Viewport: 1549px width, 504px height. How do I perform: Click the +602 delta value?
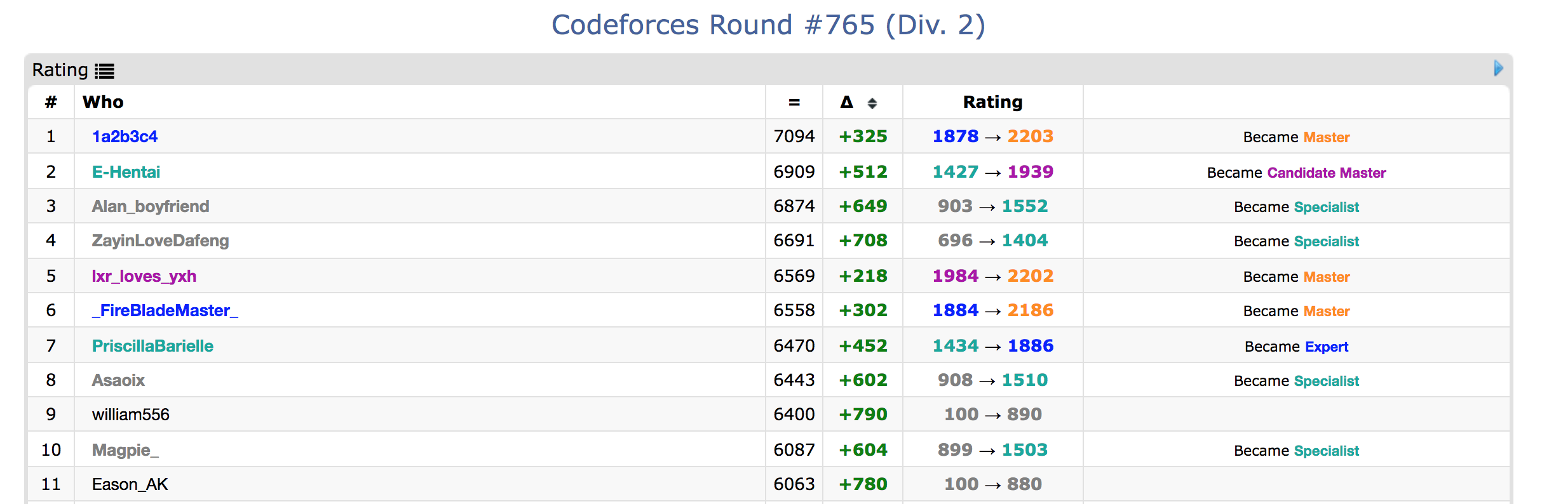(x=863, y=380)
